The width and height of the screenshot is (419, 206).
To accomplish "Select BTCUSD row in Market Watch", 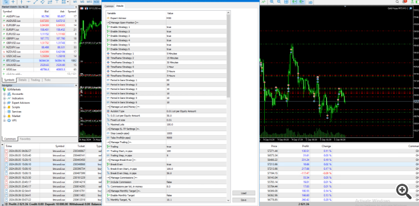I will [40, 61].
